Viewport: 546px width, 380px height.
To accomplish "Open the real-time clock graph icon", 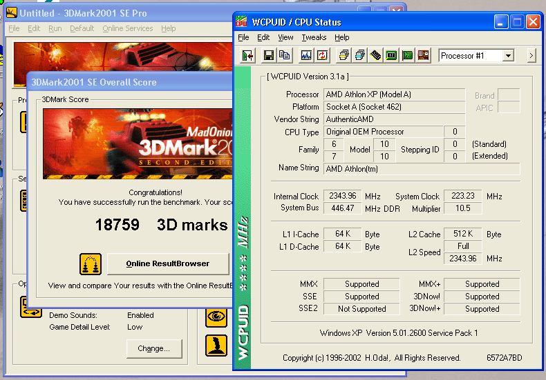I will tap(306, 56).
